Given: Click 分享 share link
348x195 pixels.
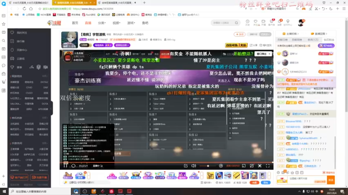Looking at the screenshot, I should click(254, 45).
